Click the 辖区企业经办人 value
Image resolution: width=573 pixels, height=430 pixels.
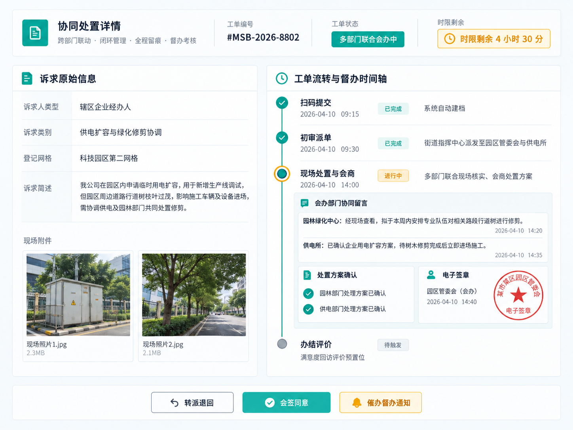click(105, 107)
